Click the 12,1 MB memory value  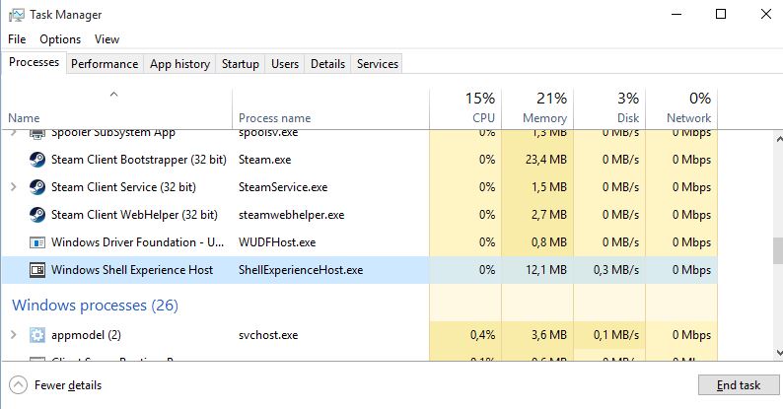545,270
